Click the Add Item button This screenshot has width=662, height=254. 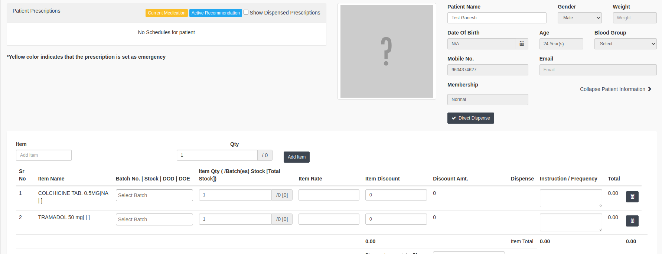coord(296,157)
